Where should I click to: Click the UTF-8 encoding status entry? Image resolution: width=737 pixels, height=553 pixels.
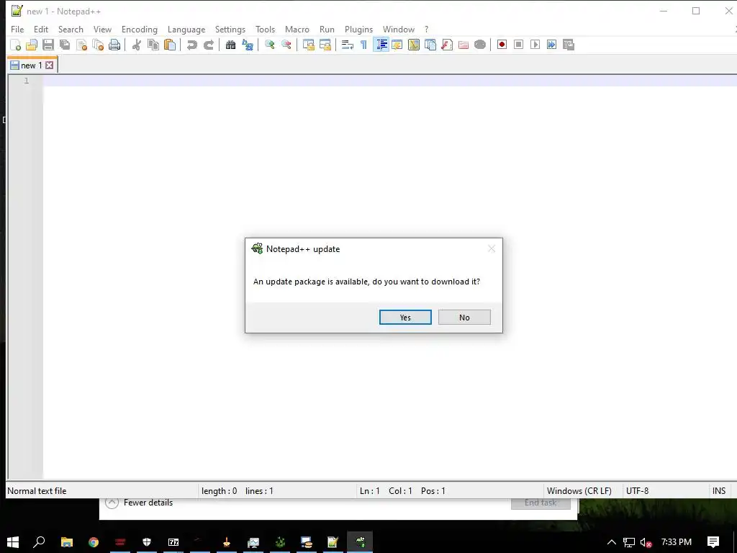[638, 491]
